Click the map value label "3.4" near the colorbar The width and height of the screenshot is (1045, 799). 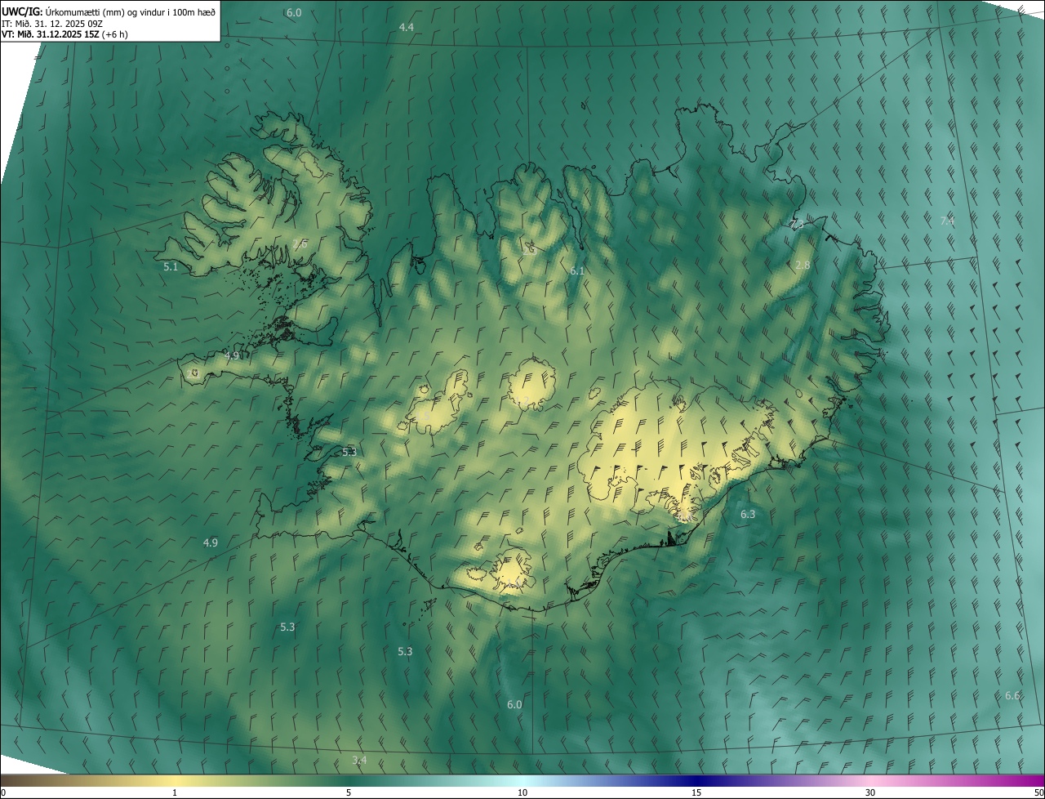coord(359,760)
